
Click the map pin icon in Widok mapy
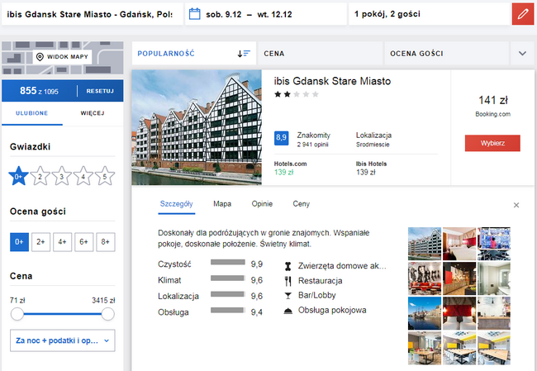tap(40, 56)
